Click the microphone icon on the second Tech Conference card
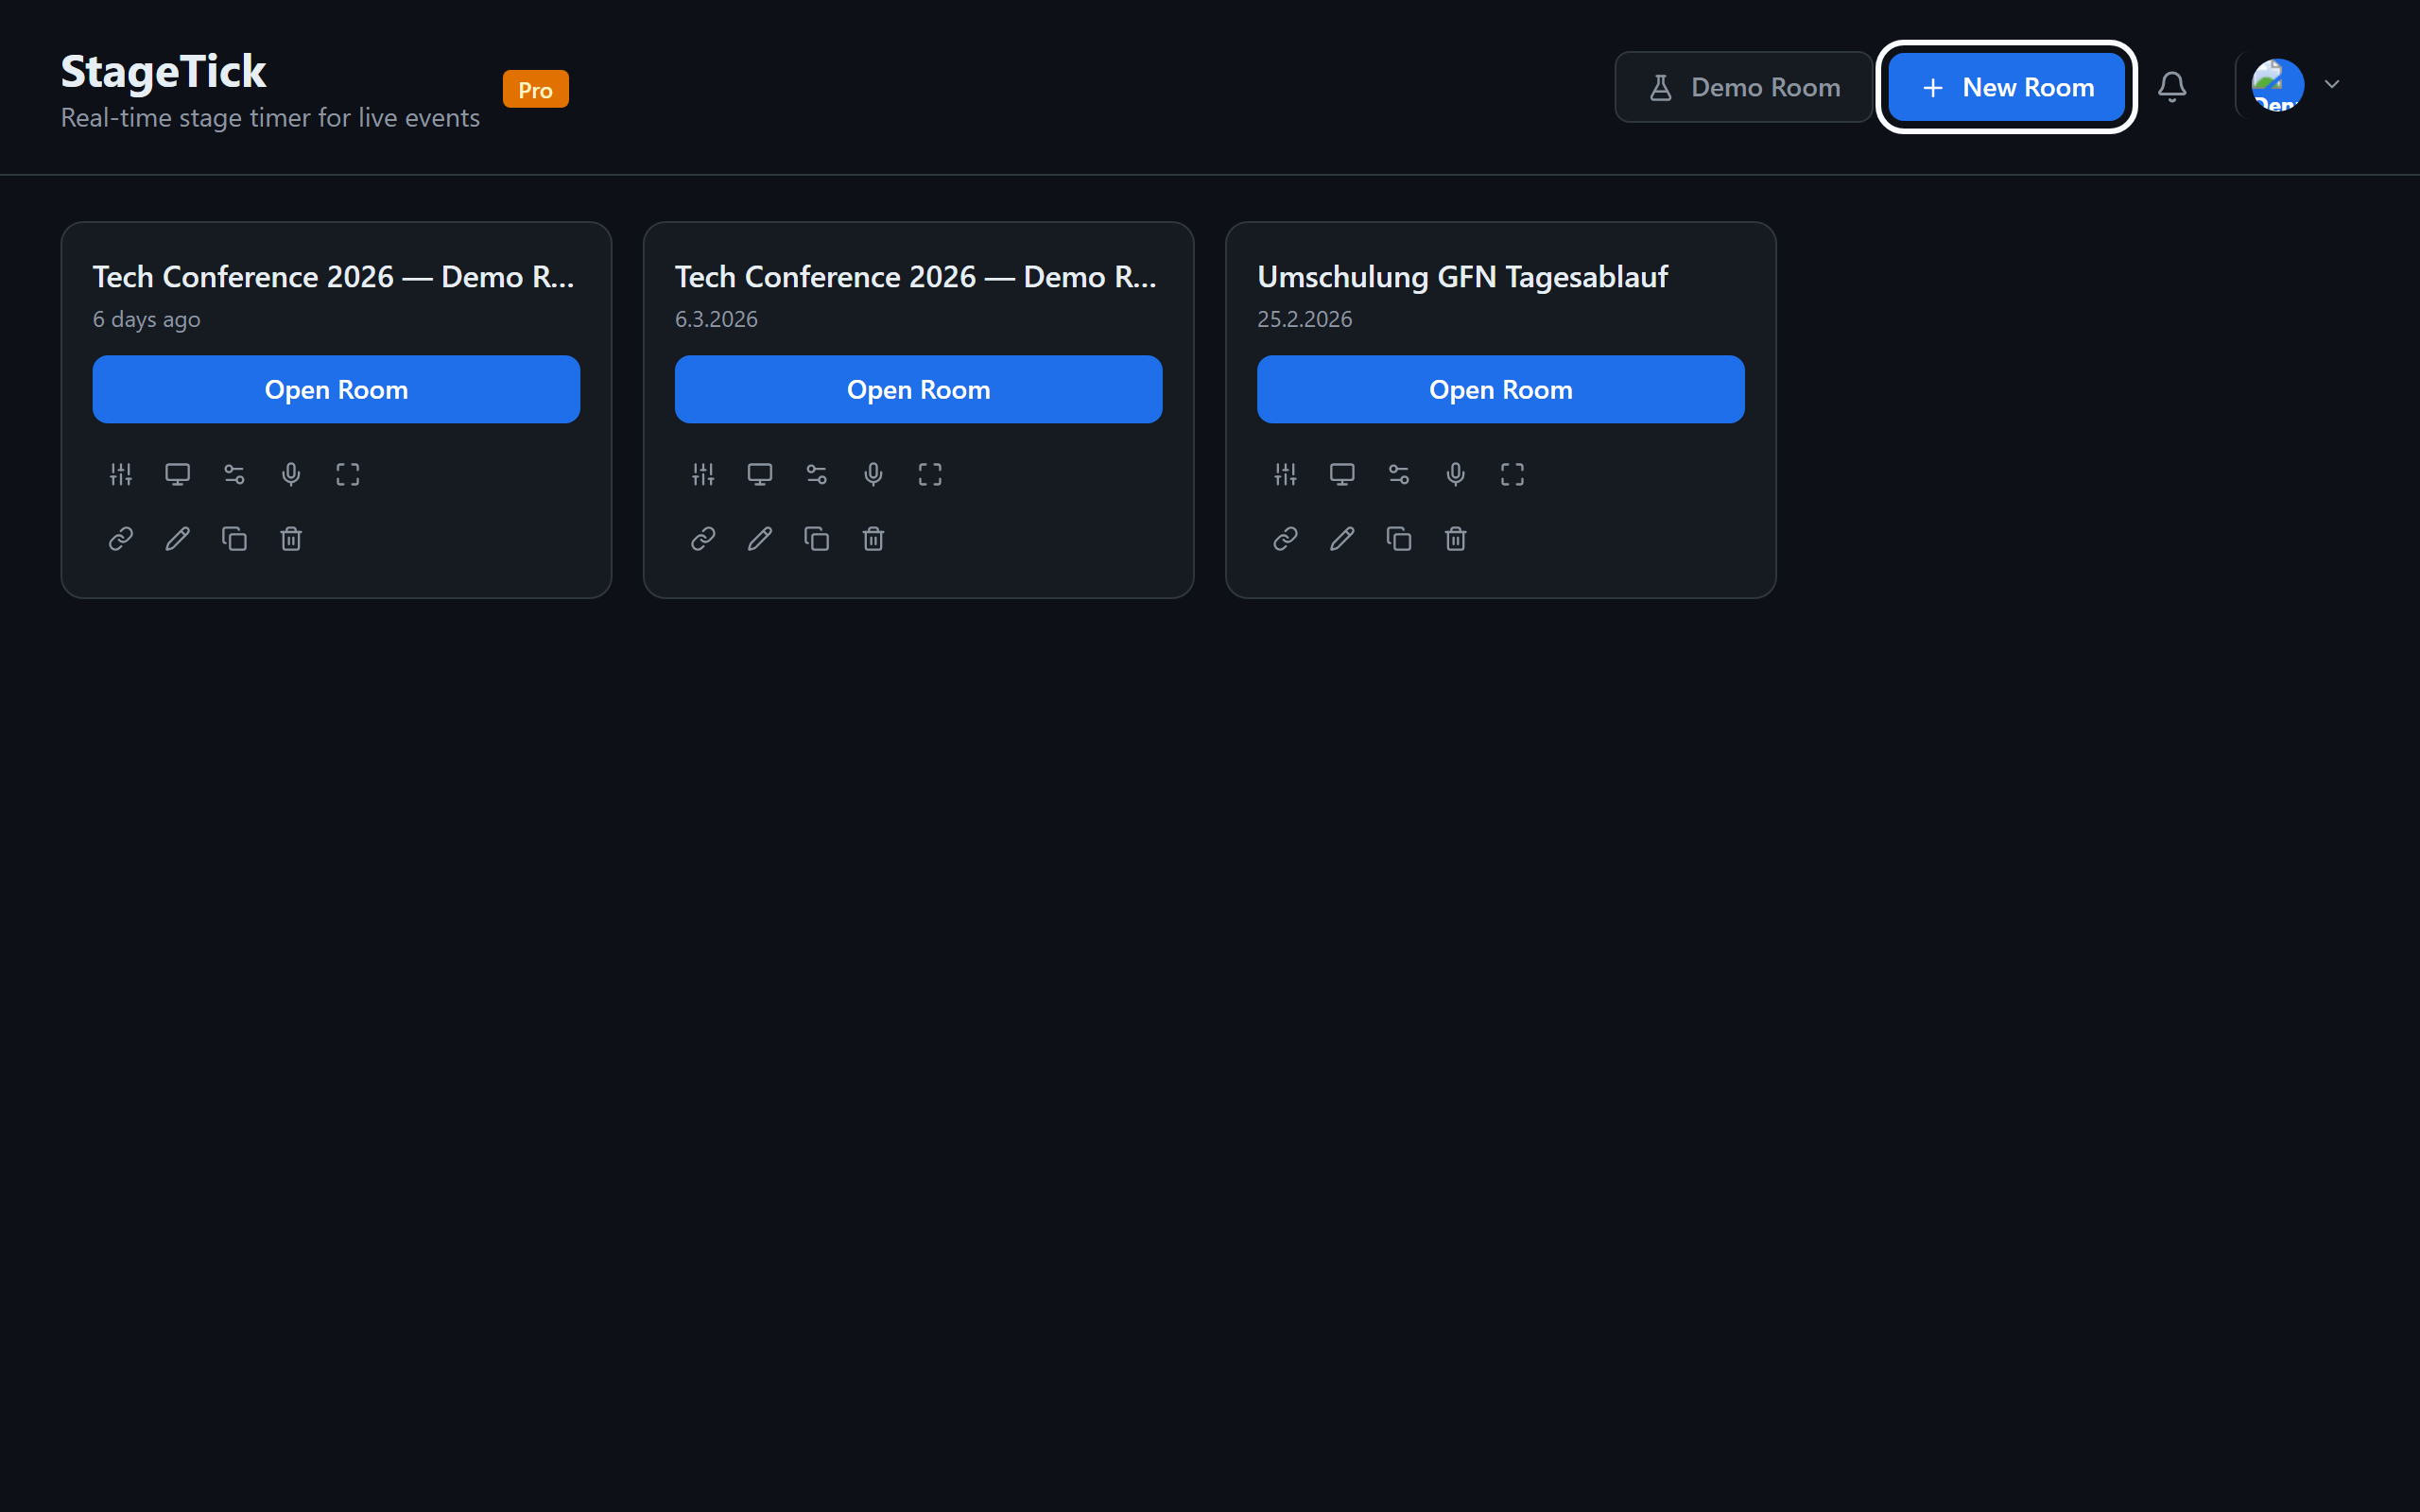 (x=872, y=474)
